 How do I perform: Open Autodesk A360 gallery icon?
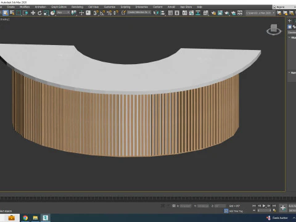240,13
